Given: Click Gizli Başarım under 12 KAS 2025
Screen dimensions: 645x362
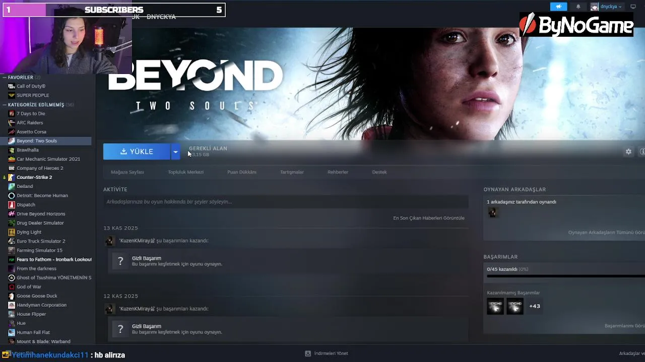Looking at the screenshot, I should (147, 326).
